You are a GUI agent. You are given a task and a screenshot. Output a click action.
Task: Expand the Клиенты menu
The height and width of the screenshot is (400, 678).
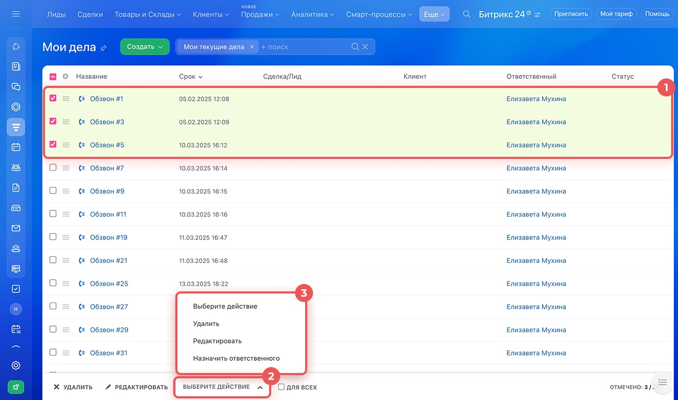point(211,14)
